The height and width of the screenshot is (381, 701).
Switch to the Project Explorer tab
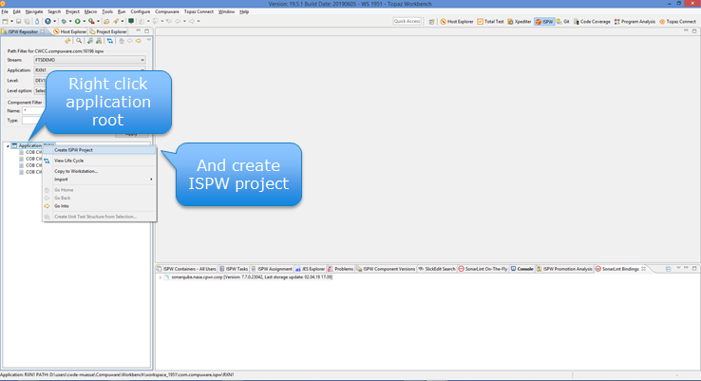[x=108, y=31]
